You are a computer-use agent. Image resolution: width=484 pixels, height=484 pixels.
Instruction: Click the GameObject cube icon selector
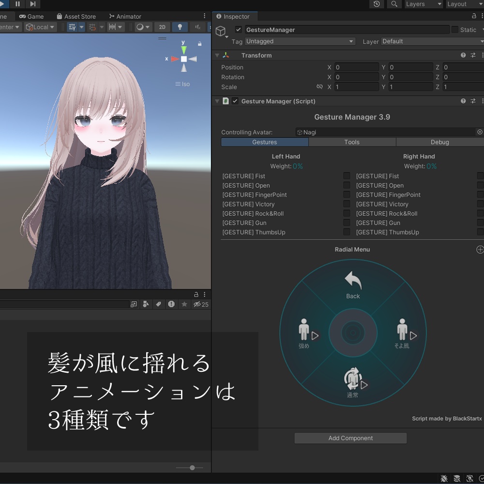coord(221,31)
